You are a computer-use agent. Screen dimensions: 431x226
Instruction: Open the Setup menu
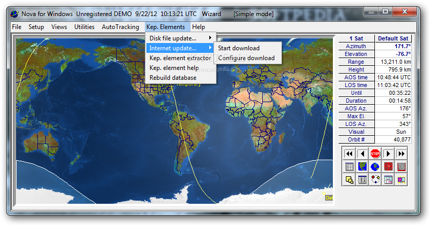coord(36,27)
